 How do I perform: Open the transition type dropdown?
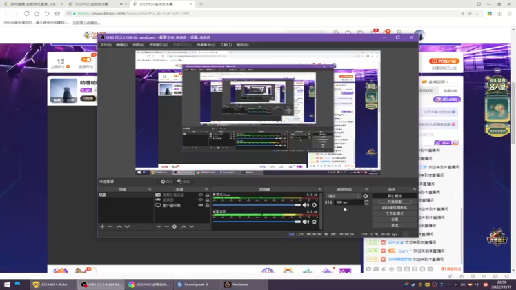click(x=344, y=196)
